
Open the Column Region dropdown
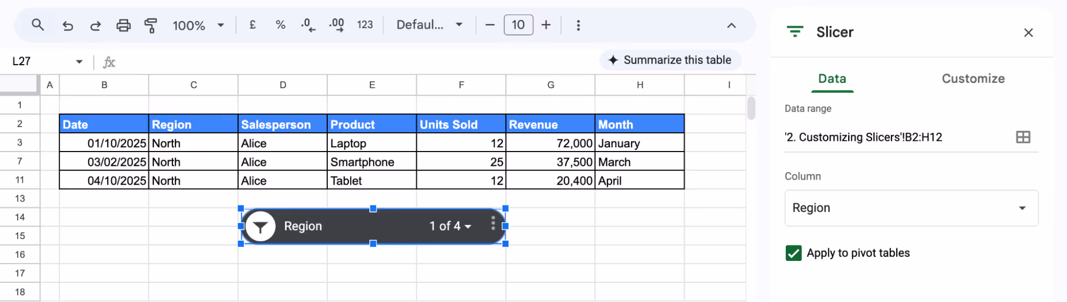[x=911, y=208]
